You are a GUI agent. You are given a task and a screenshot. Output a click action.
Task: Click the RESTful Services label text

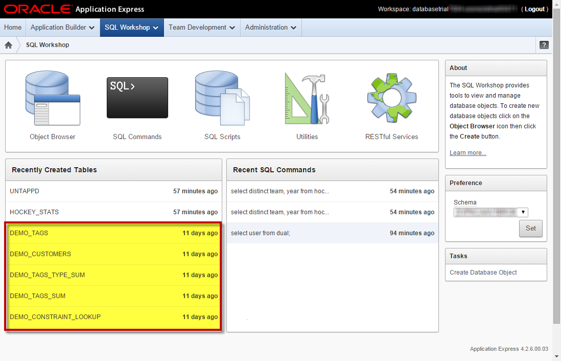coord(392,137)
